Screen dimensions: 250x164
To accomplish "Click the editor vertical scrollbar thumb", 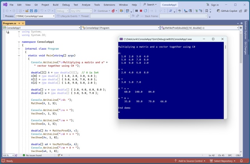I will point(241,48).
